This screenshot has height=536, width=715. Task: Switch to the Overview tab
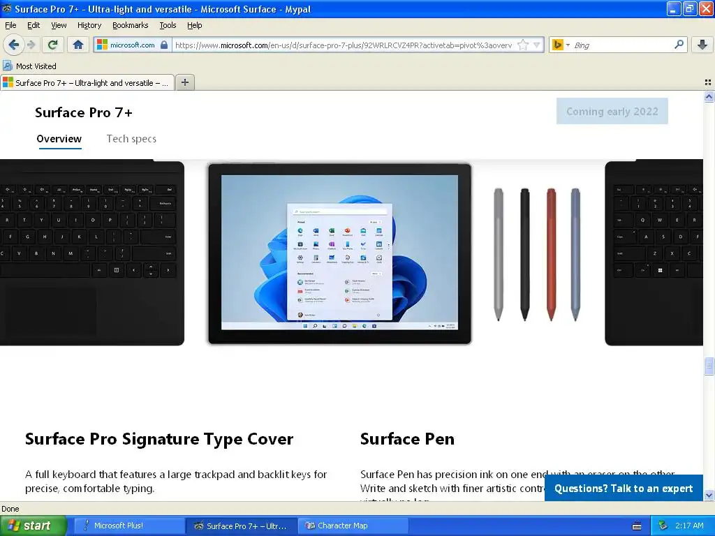59,139
